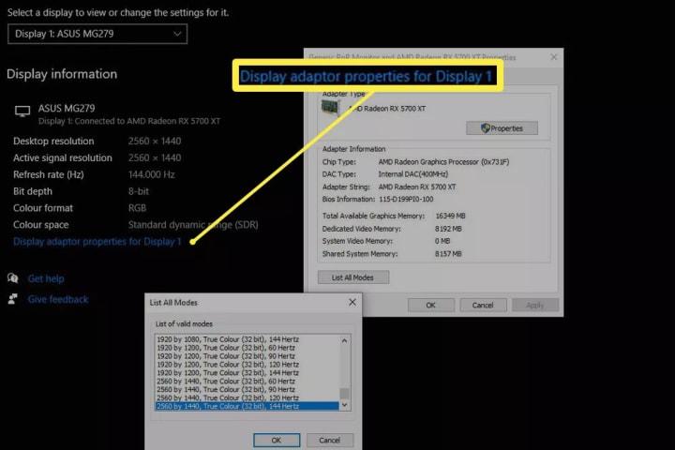Click the Give feedback person icon
This screenshot has width=675, height=450.
pos(13,299)
